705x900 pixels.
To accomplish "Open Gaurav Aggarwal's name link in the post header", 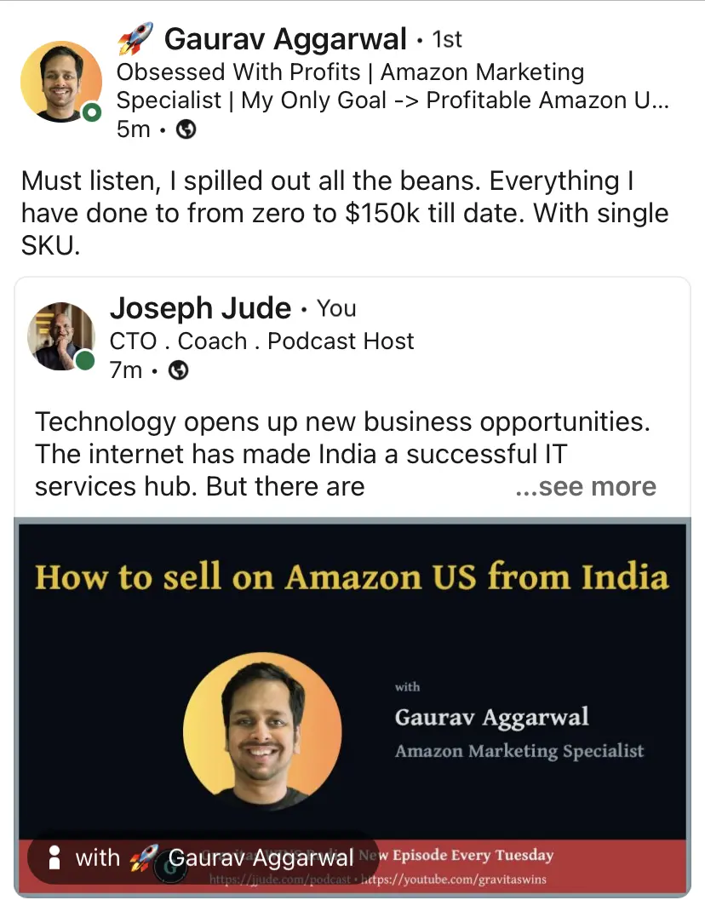I will point(285,39).
